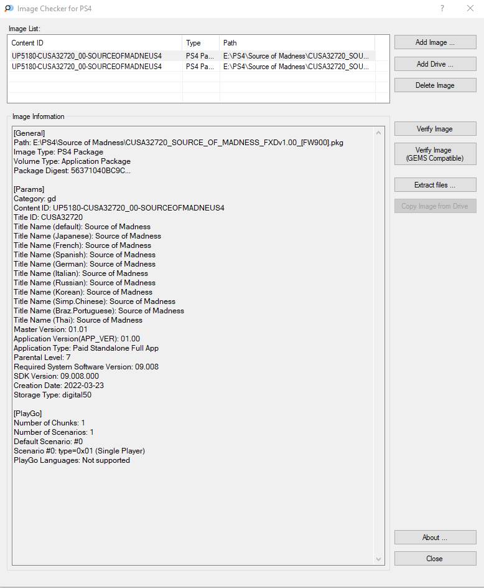Sort by the Type column header
484x588 pixels.
[x=201, y=43]
